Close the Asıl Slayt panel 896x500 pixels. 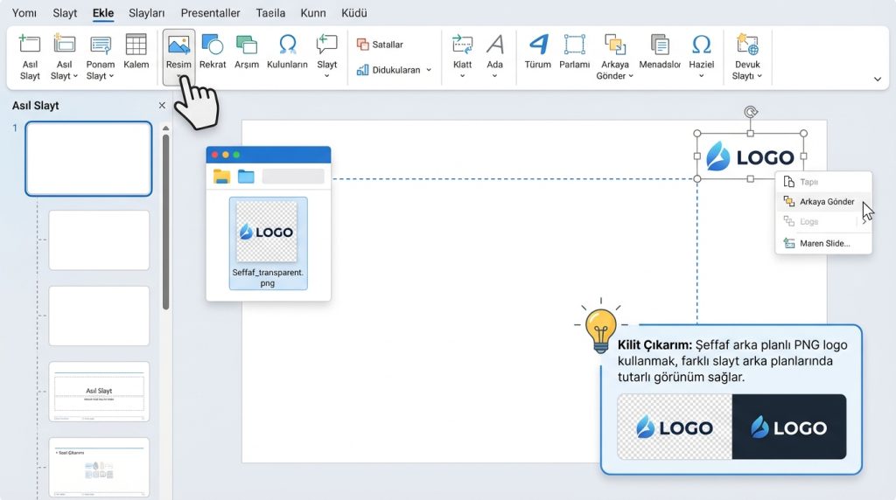tap(161, 106)
